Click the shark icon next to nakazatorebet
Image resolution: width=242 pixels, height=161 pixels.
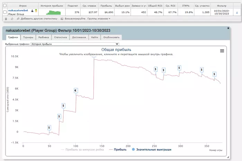32,11
